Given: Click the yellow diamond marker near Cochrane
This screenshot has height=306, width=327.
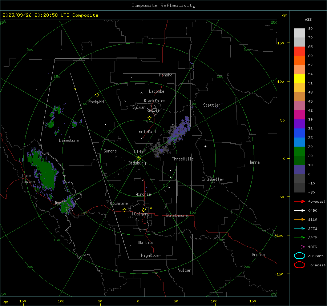Looking at the screenshot, I should (x=124, y=210).
